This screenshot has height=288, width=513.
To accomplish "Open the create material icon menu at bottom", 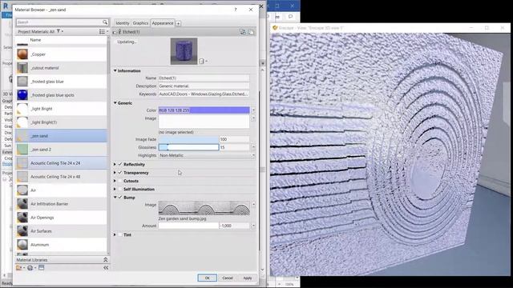I will click(x=20, y=268).
